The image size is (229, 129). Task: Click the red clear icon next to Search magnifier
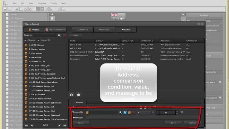(64, 35)
